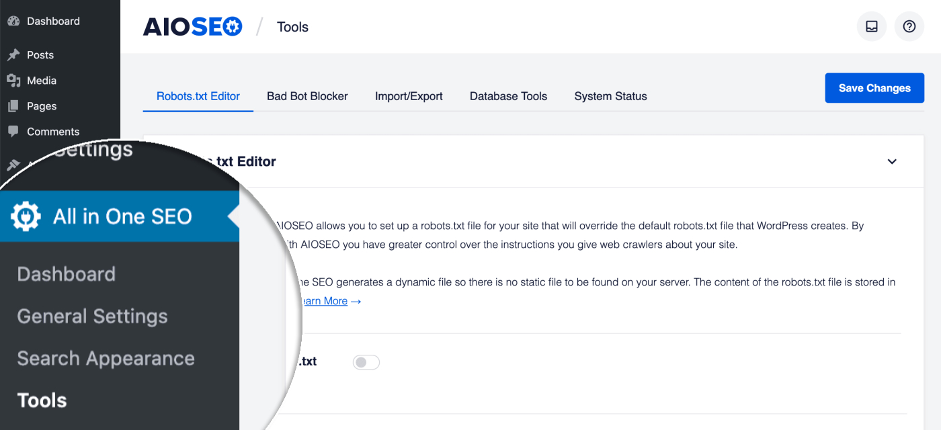Select the Posts pushpin icon
This screenshot has height=430, width=941.
[14, 54]
